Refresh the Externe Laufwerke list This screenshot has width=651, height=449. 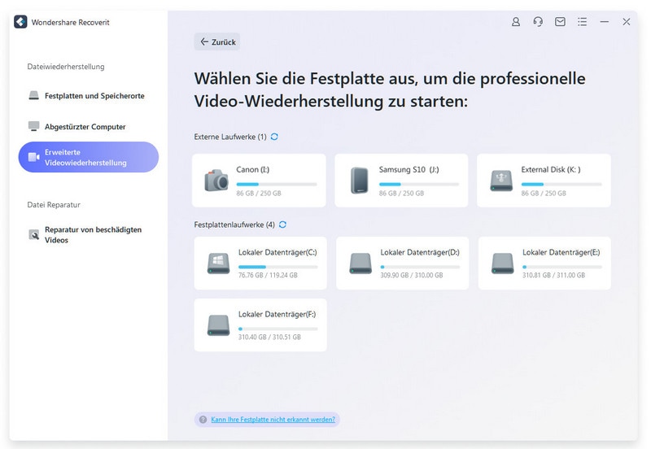point(274,137)
